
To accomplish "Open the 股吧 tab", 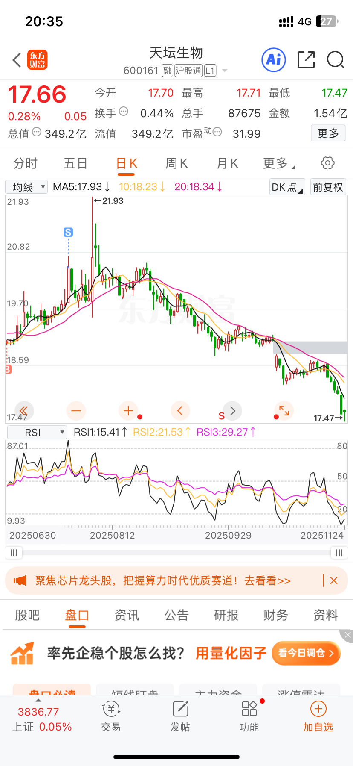I will (27, 615).
